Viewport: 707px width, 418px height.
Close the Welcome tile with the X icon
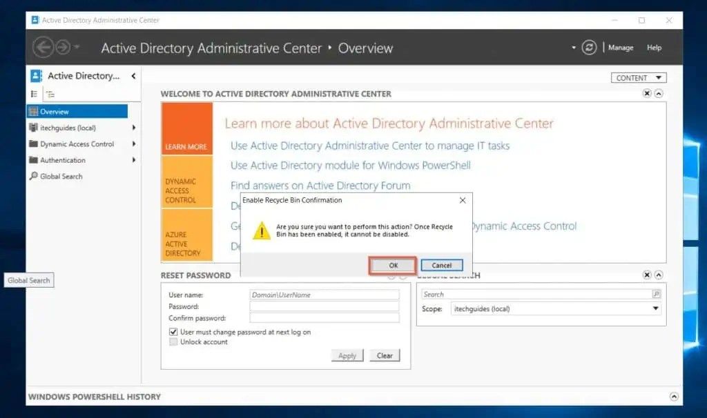pos(647,93)
